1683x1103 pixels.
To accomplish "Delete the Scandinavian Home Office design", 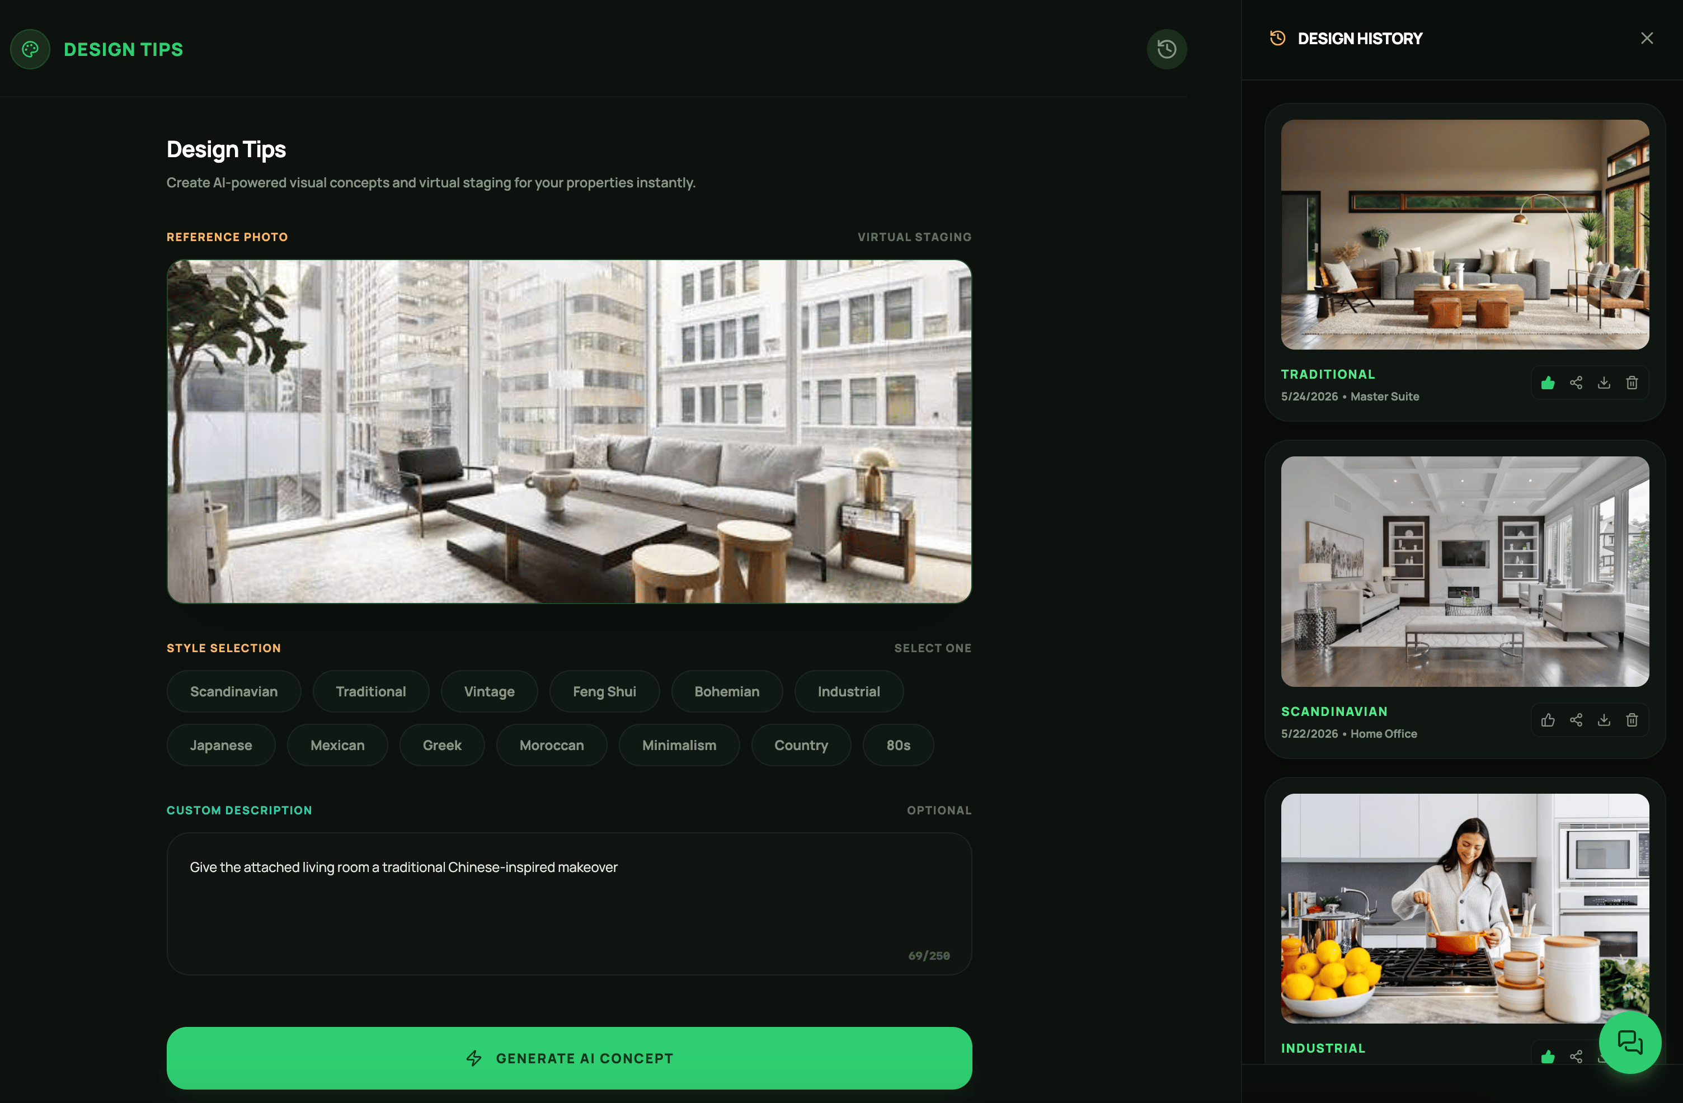I will [x=1632, y=720].
